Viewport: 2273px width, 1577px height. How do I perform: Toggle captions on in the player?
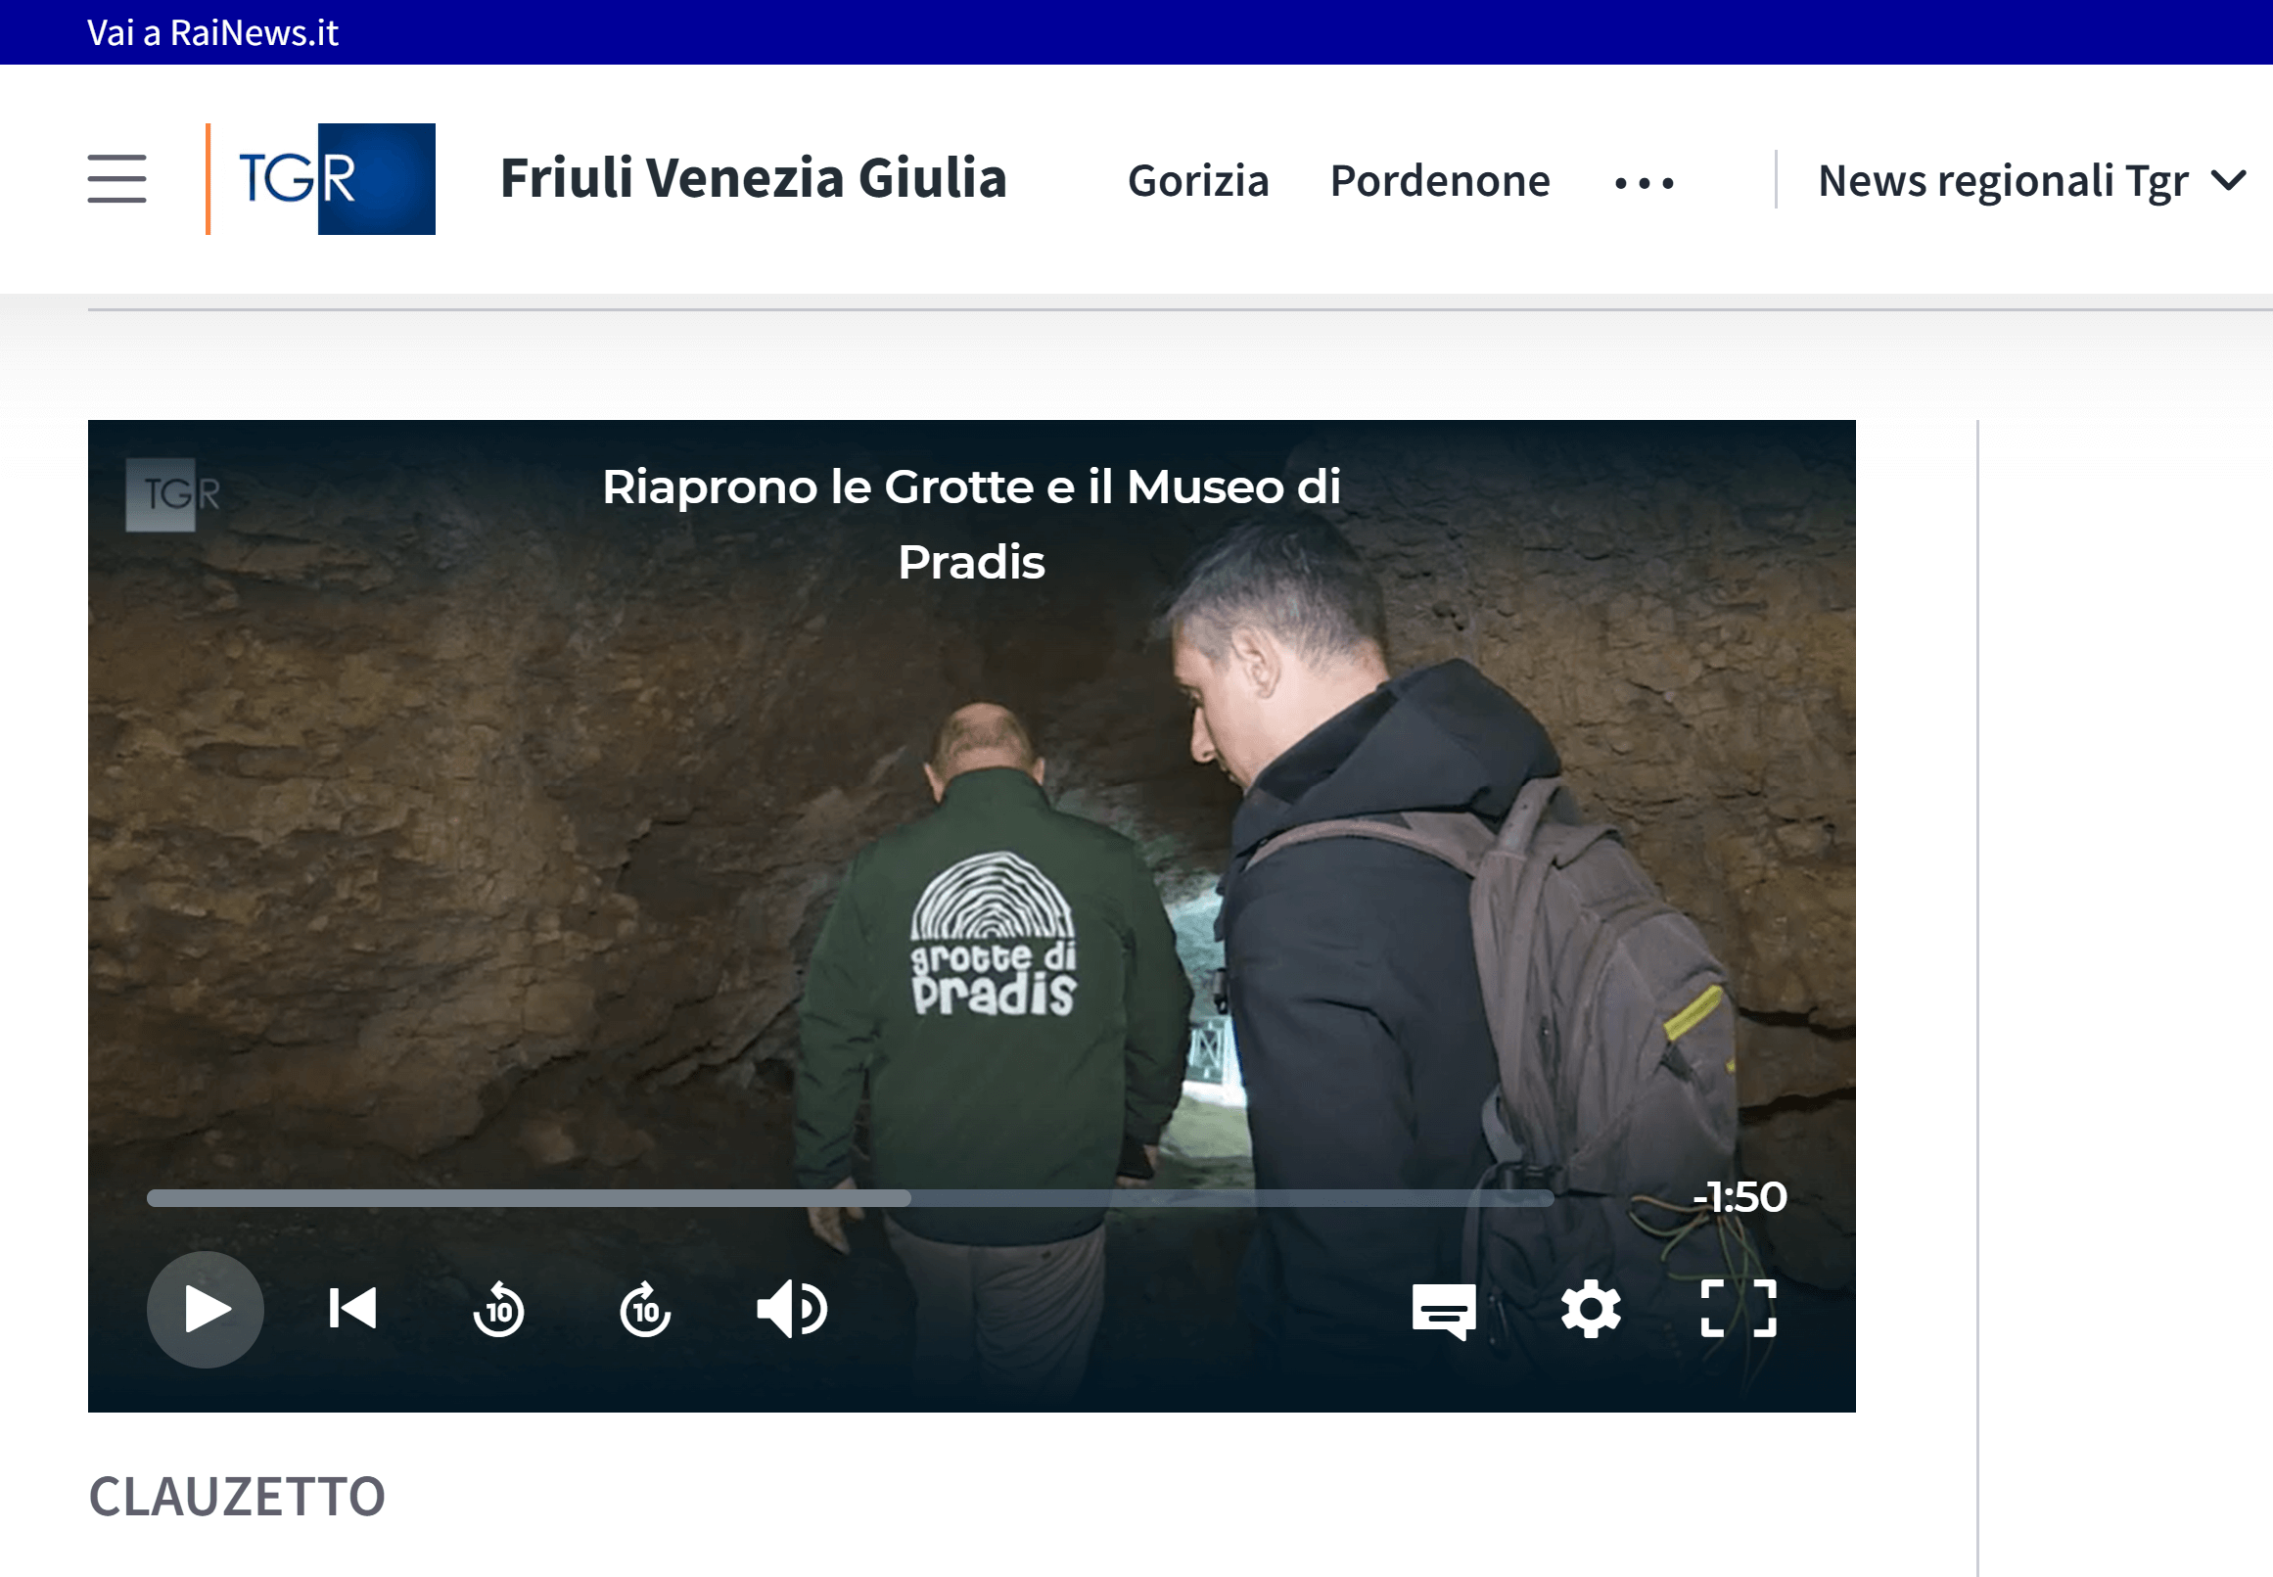[1442, 1309]
